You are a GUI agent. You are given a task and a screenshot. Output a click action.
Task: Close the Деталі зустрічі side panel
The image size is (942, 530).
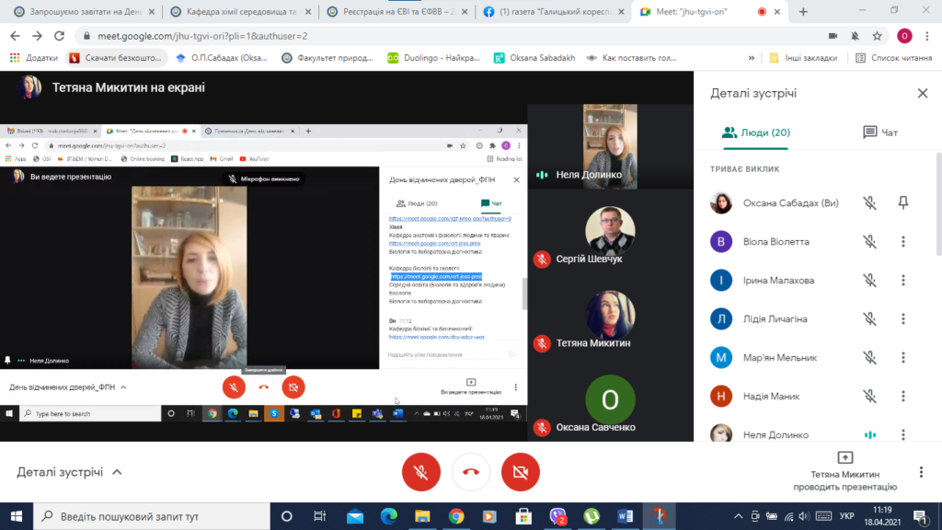point(923,93)
